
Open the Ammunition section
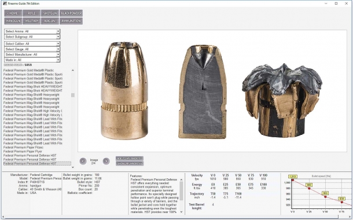pos(71,21)
